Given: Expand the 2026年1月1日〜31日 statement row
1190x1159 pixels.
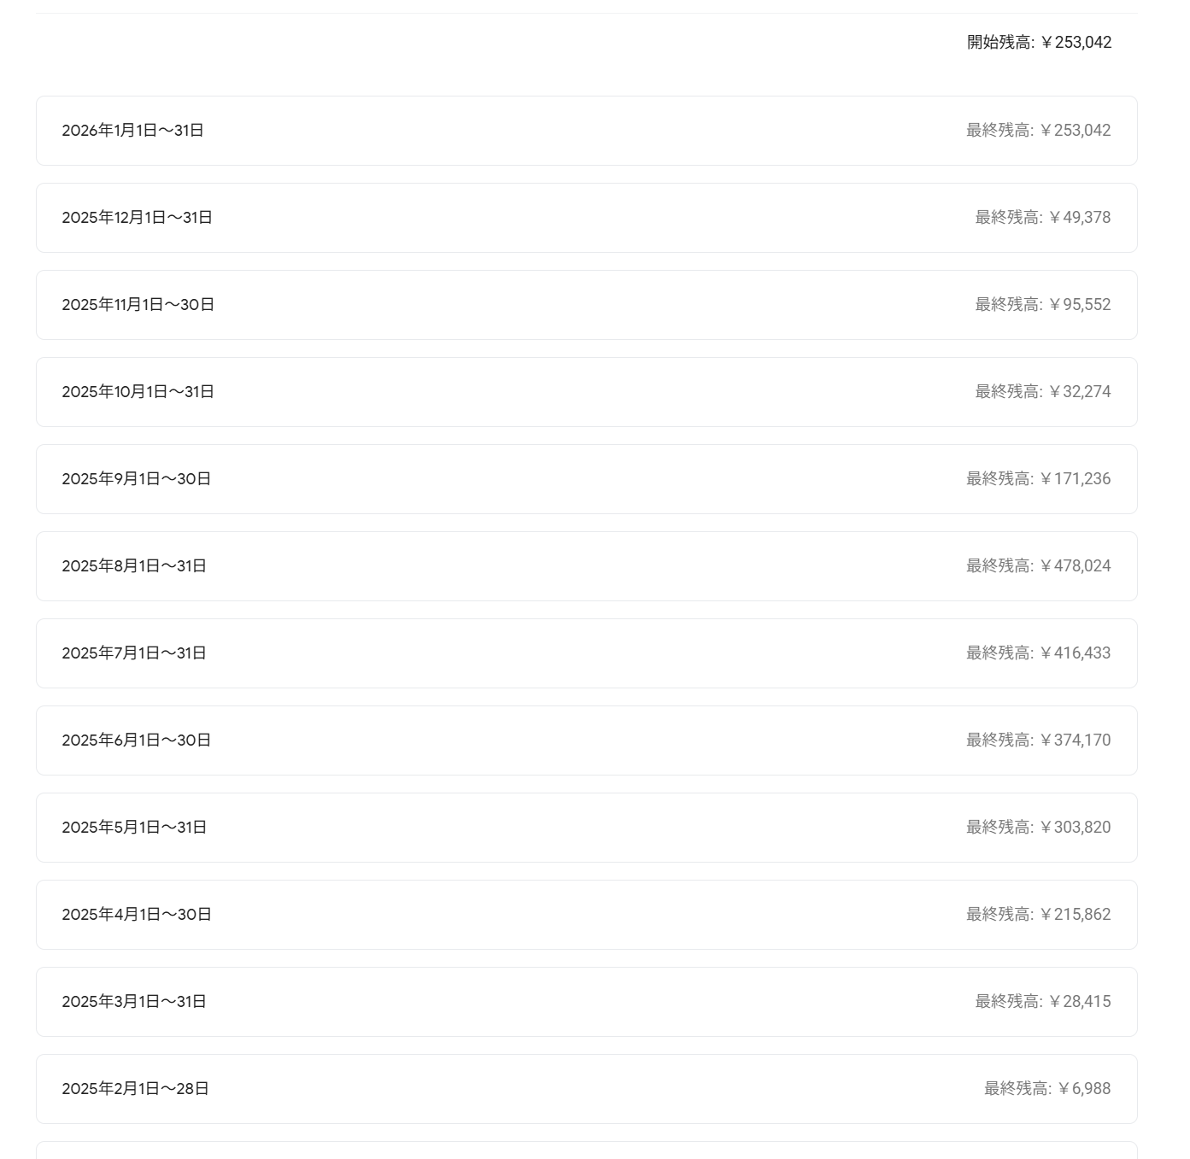Looking at the screenshot, I should pyautogui.click(x=133, y=131).
